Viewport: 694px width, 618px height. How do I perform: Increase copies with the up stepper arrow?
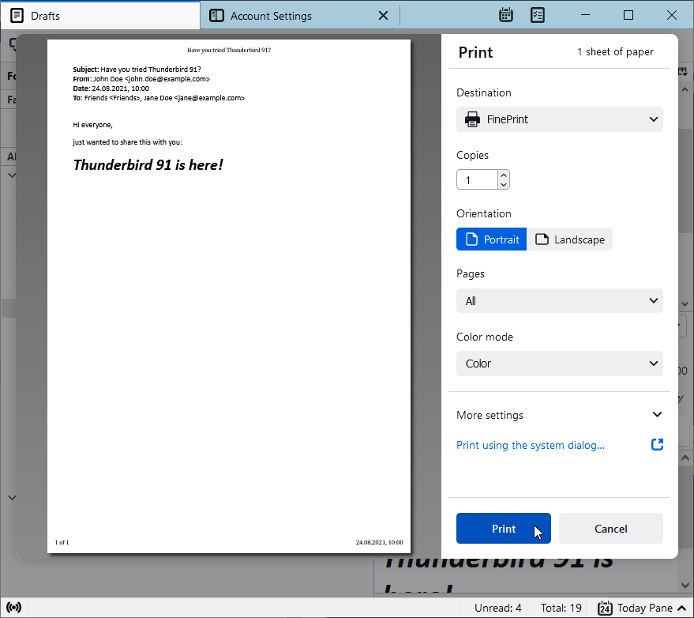504,175
